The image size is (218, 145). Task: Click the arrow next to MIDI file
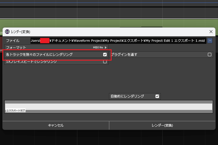106,47
